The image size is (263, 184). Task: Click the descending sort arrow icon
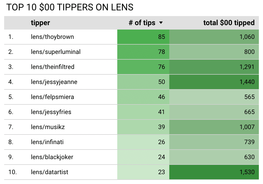161,23
